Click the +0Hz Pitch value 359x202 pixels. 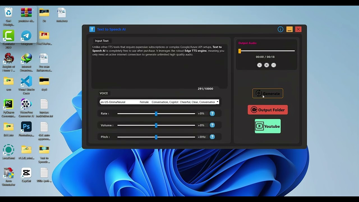202,137
